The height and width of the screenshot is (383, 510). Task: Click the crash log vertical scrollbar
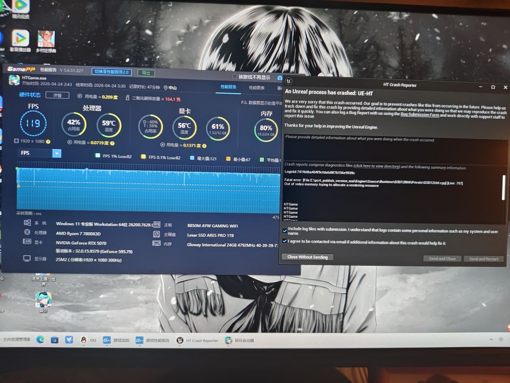[x=504, y=187]
